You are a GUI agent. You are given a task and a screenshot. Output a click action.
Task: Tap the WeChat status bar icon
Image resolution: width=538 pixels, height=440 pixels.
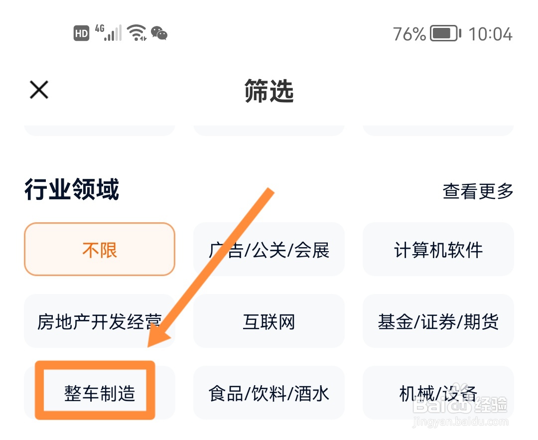[159, 33]
